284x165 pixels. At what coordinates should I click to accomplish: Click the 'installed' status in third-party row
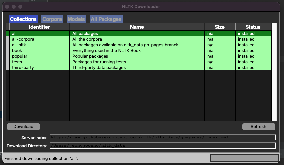click(246, 67)
